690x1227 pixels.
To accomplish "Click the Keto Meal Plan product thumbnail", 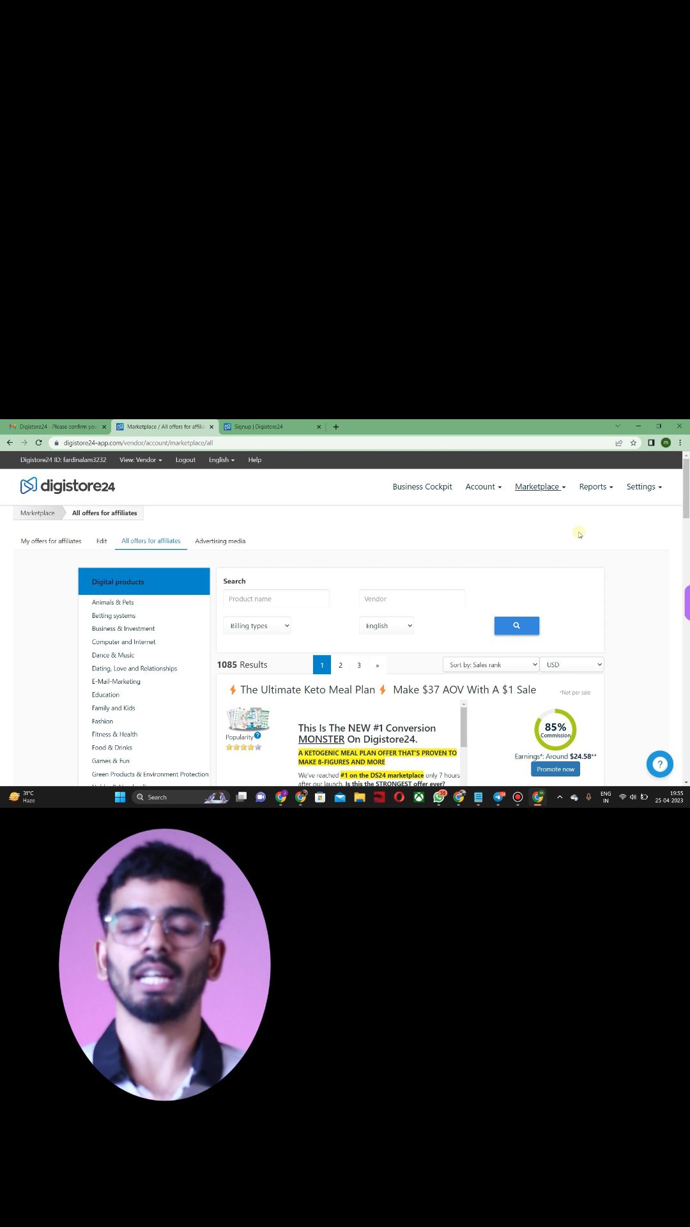I will (248, 719).
